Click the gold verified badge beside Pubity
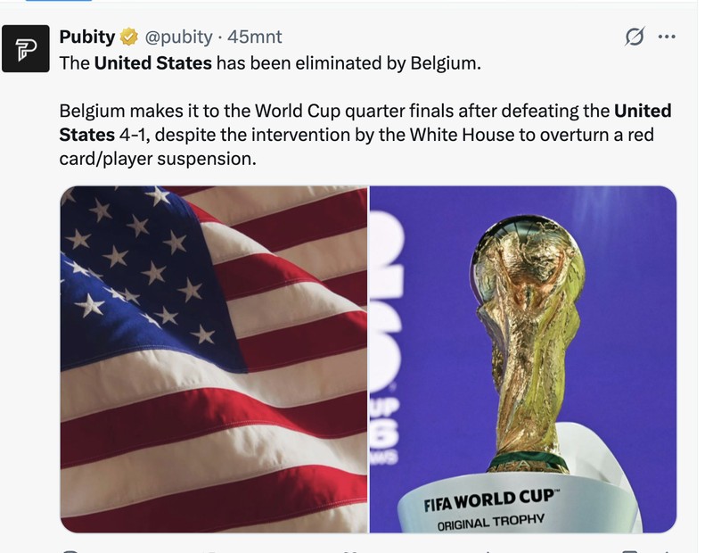This screenshot has width=713, height=553. (x=129, y=37)
